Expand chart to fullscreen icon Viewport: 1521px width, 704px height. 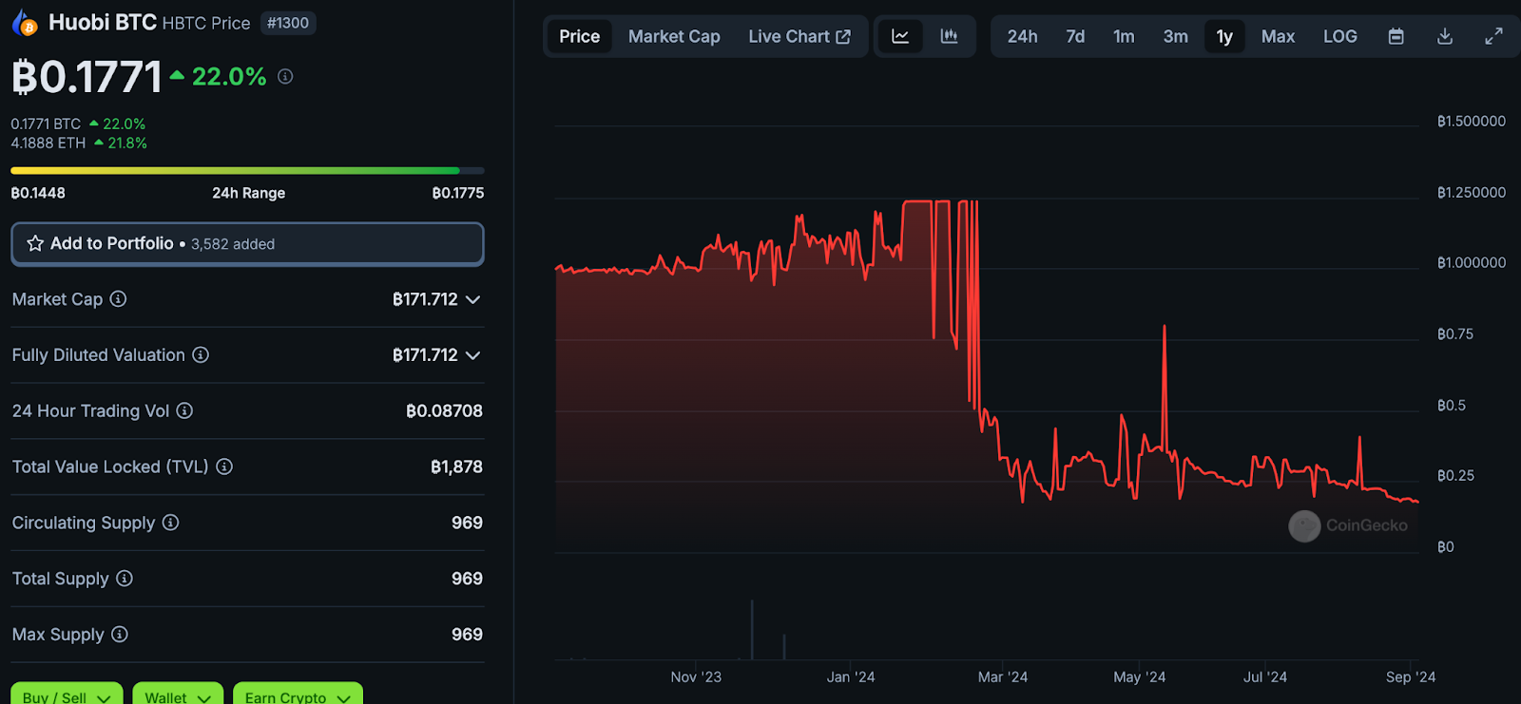click(x=1494, y=36)
